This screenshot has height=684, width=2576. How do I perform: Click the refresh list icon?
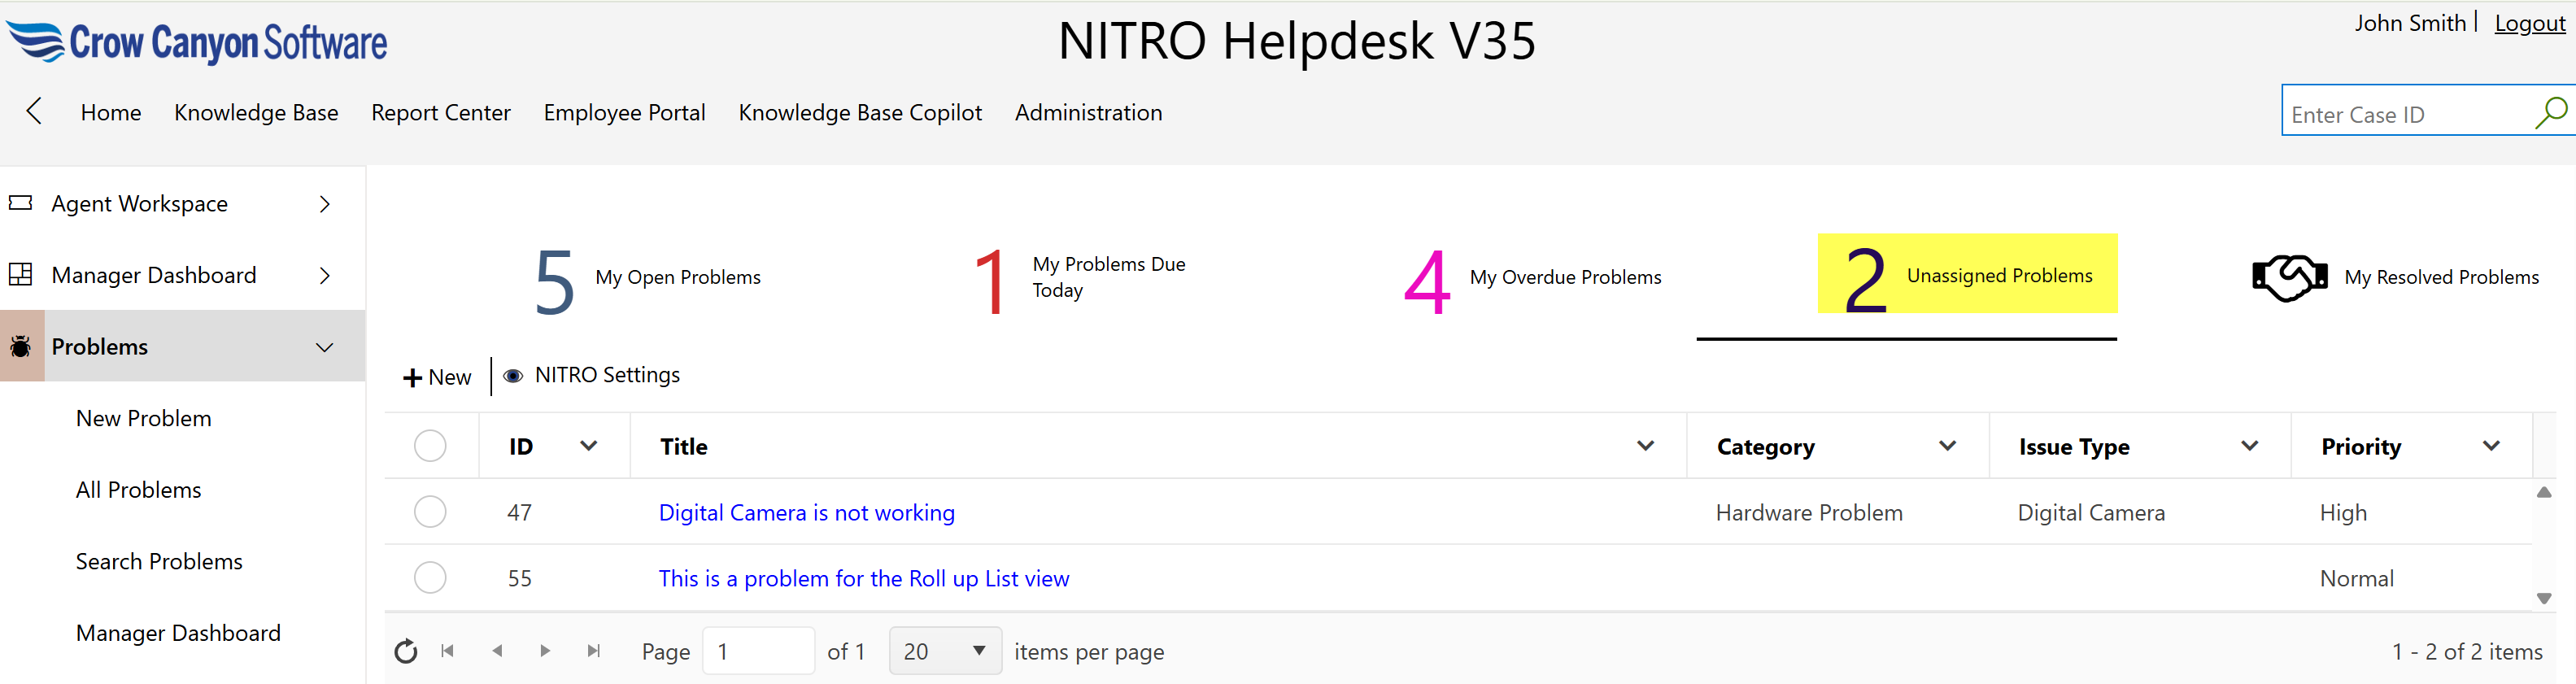(405, 652)
